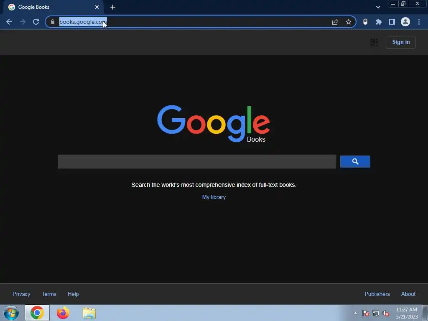Open the clock showing 11:27 AM
Viewport: 428px width, 321px height.
(407, 313)
